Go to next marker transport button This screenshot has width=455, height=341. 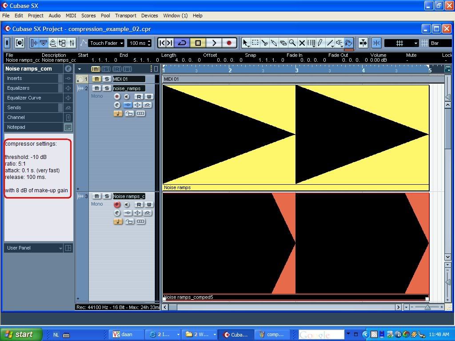pyautogui.click(x=170, y=43)
